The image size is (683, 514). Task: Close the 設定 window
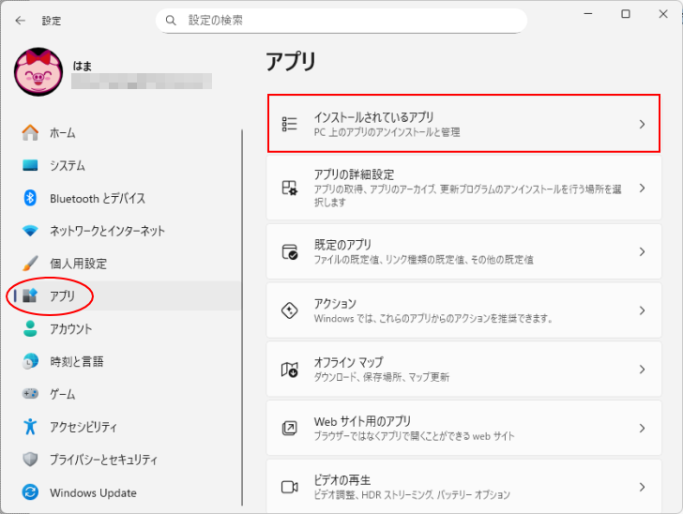click(663, 14)
